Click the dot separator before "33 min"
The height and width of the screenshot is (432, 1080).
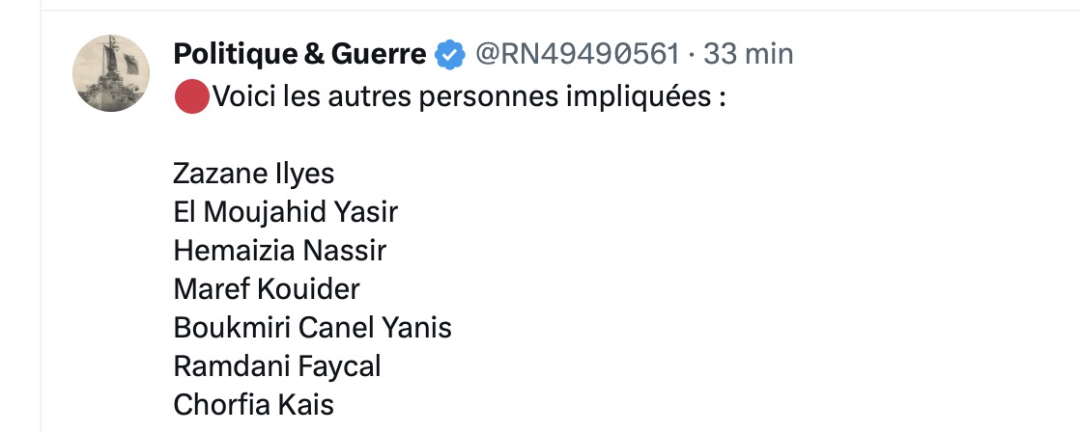point(692,55)
